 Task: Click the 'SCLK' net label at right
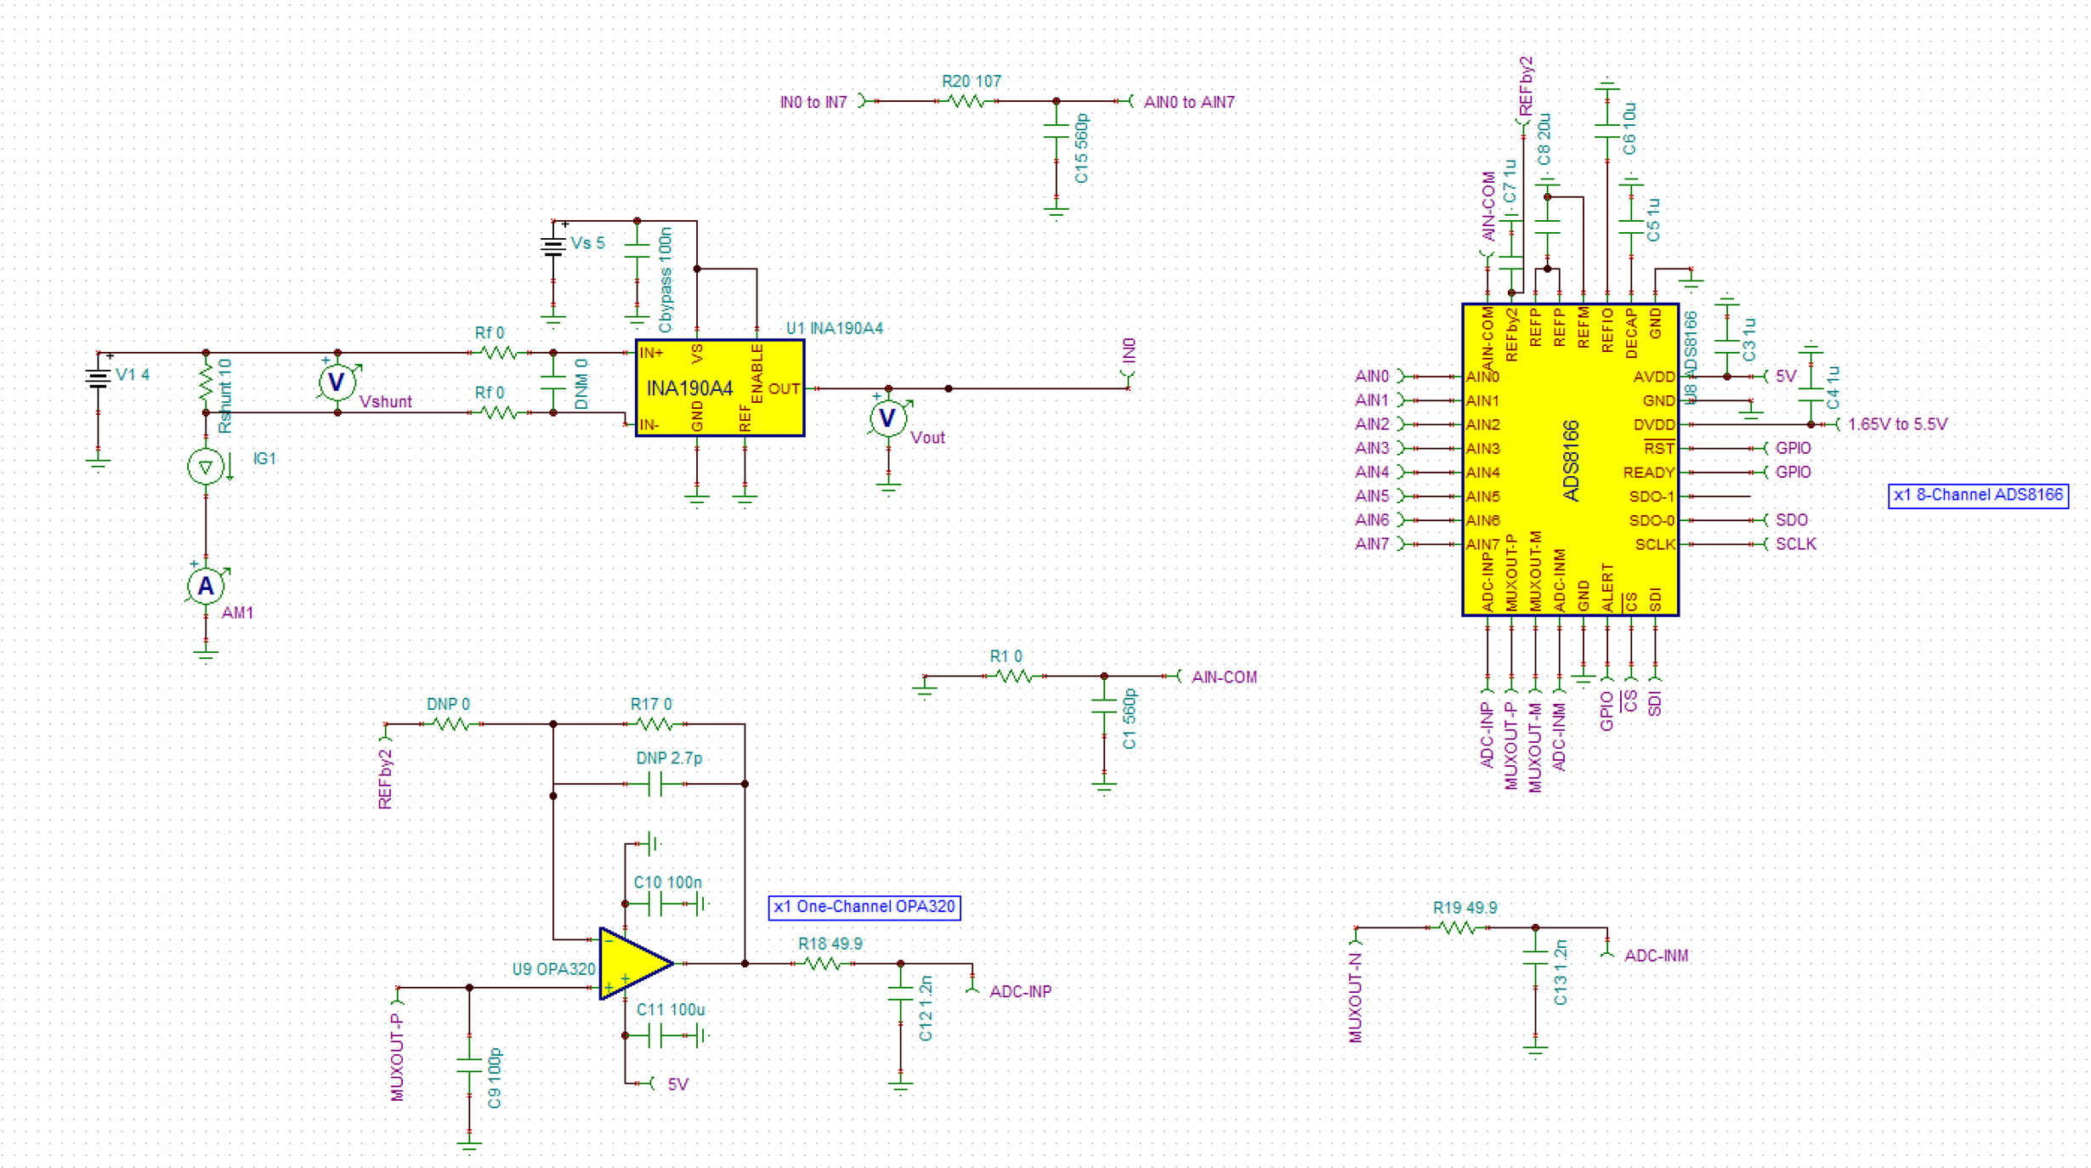click(1795, 544)
